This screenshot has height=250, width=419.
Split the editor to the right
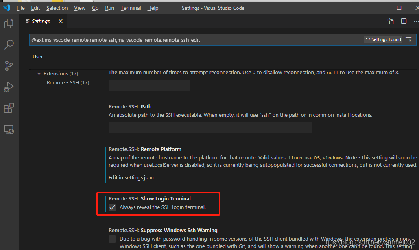tap(404, 21)
